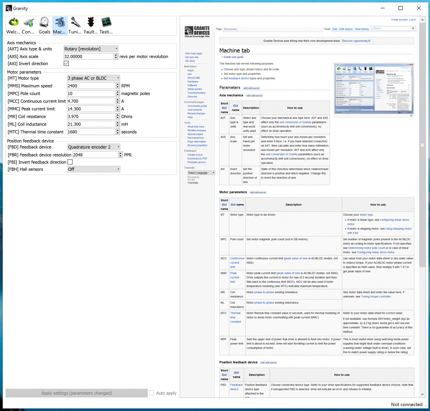Click Printable version link
Image resolution: width=430 pixels, height=411 pixels.
pos(196,162)
